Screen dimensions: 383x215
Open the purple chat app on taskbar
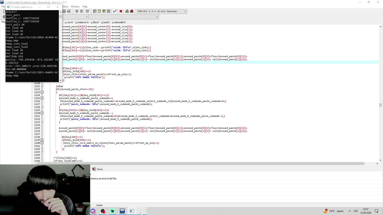(x=93, y=211)
